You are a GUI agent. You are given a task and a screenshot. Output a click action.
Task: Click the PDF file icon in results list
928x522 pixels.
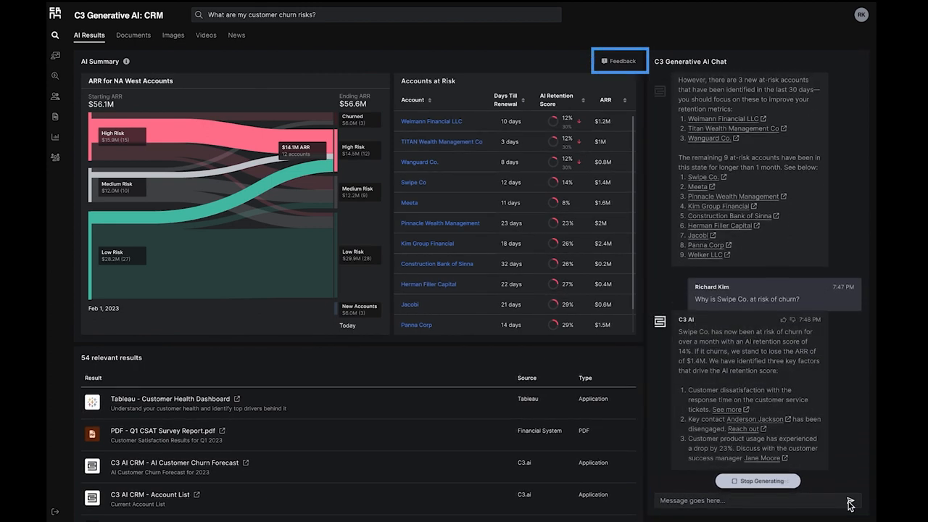tap(92, 434)
